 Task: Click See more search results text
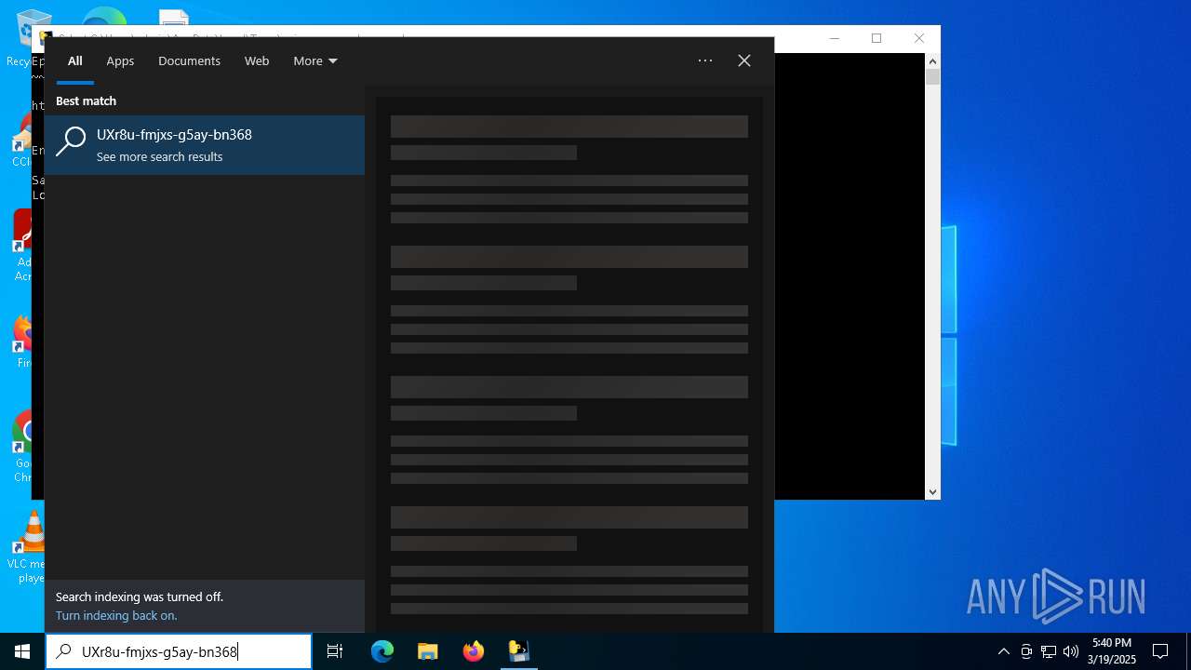click(x=159, y=156)
